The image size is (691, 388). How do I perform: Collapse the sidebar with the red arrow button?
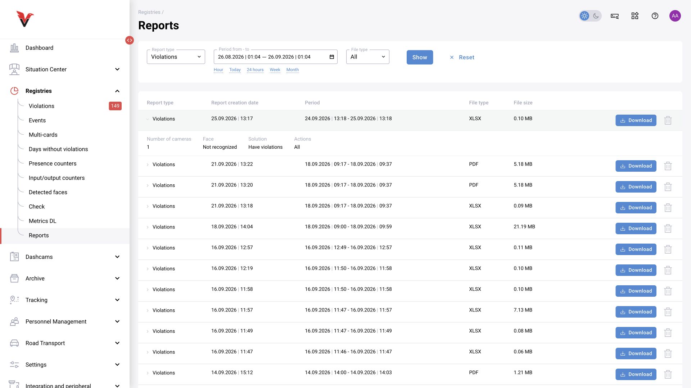click(x=130, y=40)
